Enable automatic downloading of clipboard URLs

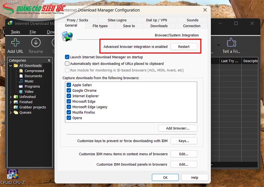[67, 64]
